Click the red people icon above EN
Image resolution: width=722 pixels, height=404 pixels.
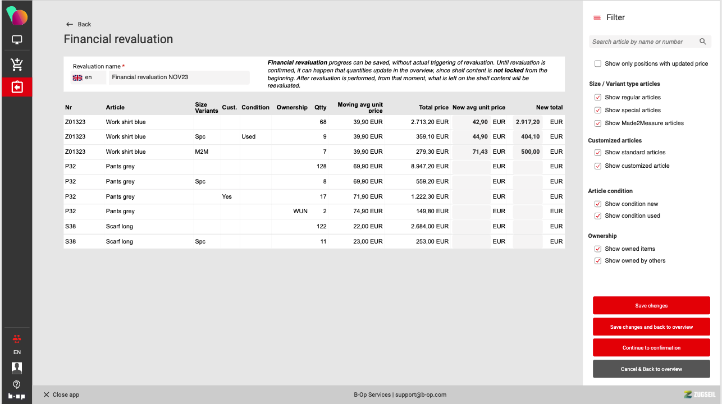(x=17, y=338)
